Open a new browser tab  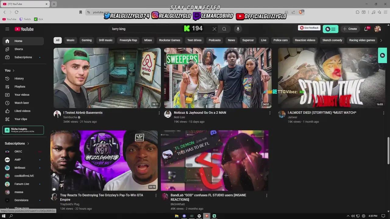click(54, 4)
